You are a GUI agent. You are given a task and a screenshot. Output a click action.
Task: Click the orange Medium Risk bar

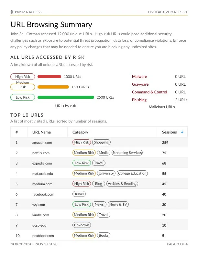click(53, 87)
